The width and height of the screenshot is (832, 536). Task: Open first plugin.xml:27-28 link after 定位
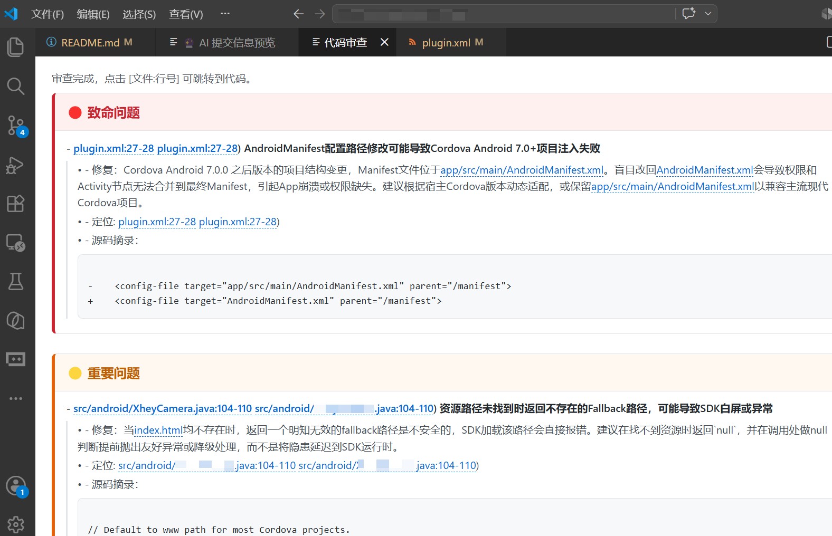[x=157, y=222]
